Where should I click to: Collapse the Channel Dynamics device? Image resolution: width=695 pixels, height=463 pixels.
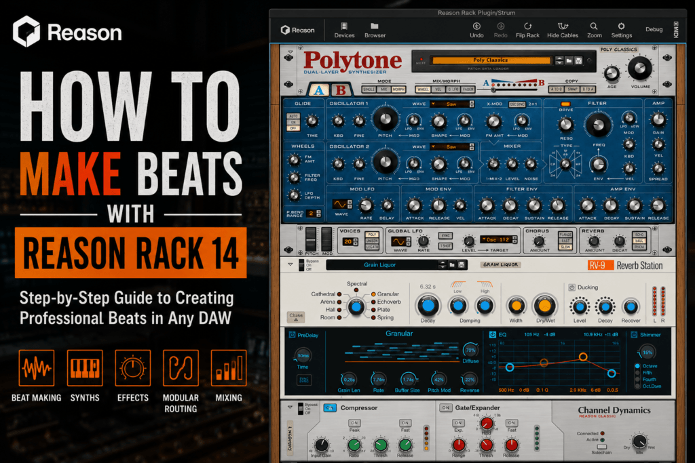(x=290, y=407)
